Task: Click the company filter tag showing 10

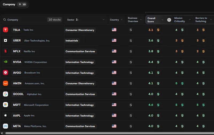Action: pos(22,4)
